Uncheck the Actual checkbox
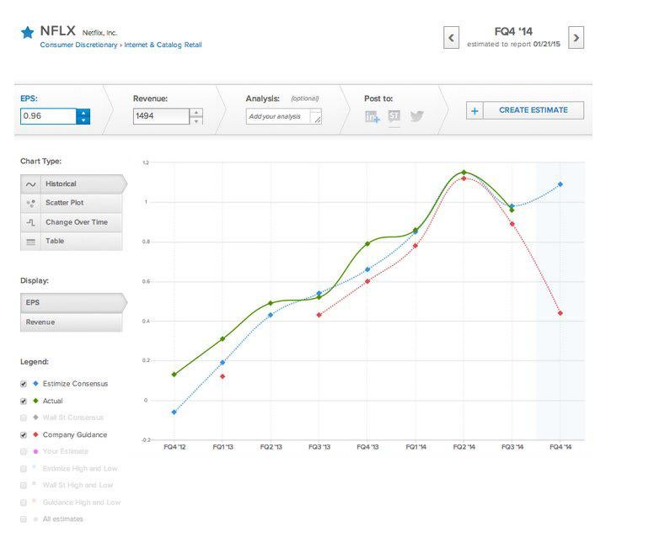This screenshot has height=548, width=654. pos(24,402)
